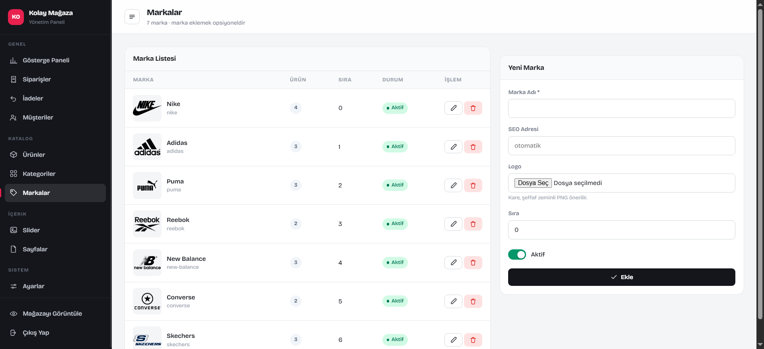Open the Puma logo thumbnail
Viewport: 764px width, 349px height.
(x=147, y=185)
